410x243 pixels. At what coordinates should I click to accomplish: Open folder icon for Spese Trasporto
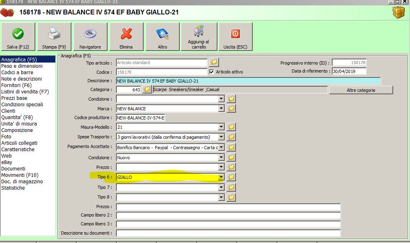coord(231,137)
